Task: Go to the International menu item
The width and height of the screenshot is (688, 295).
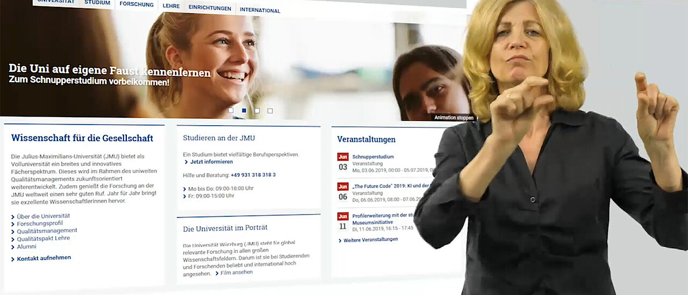Action: [260, 10]
